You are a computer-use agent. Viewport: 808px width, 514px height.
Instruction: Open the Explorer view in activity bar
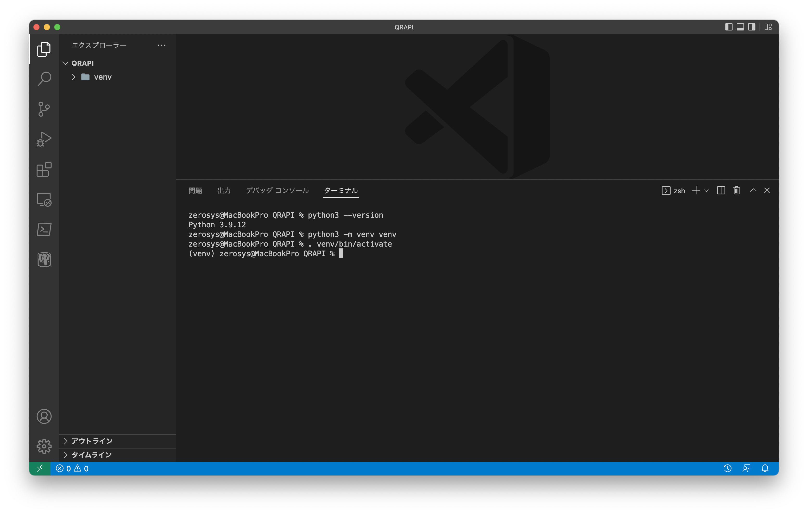[x=44, y=49]
